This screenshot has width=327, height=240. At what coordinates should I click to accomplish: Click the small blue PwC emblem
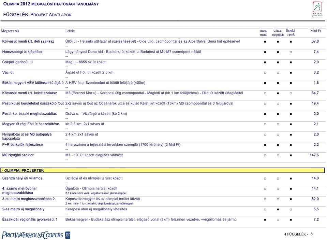click(68, 235)
